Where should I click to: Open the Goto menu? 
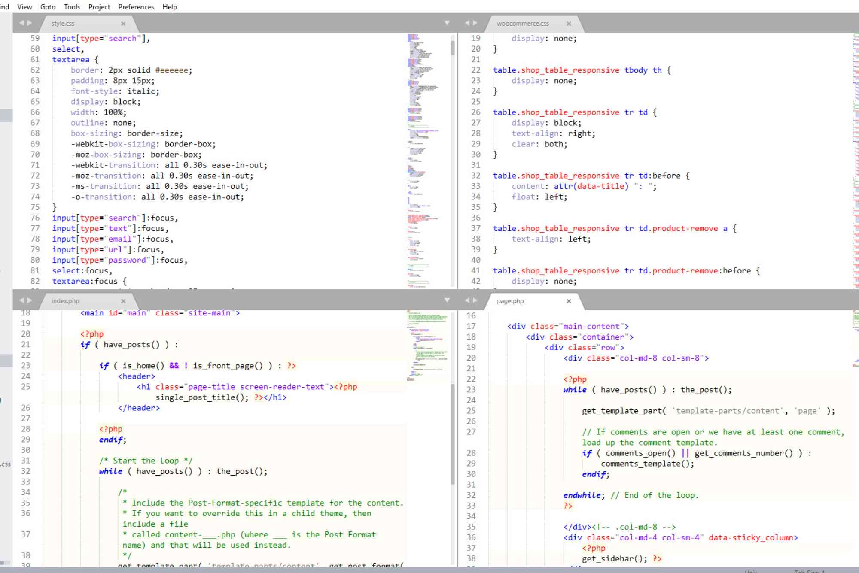[48, 7]
